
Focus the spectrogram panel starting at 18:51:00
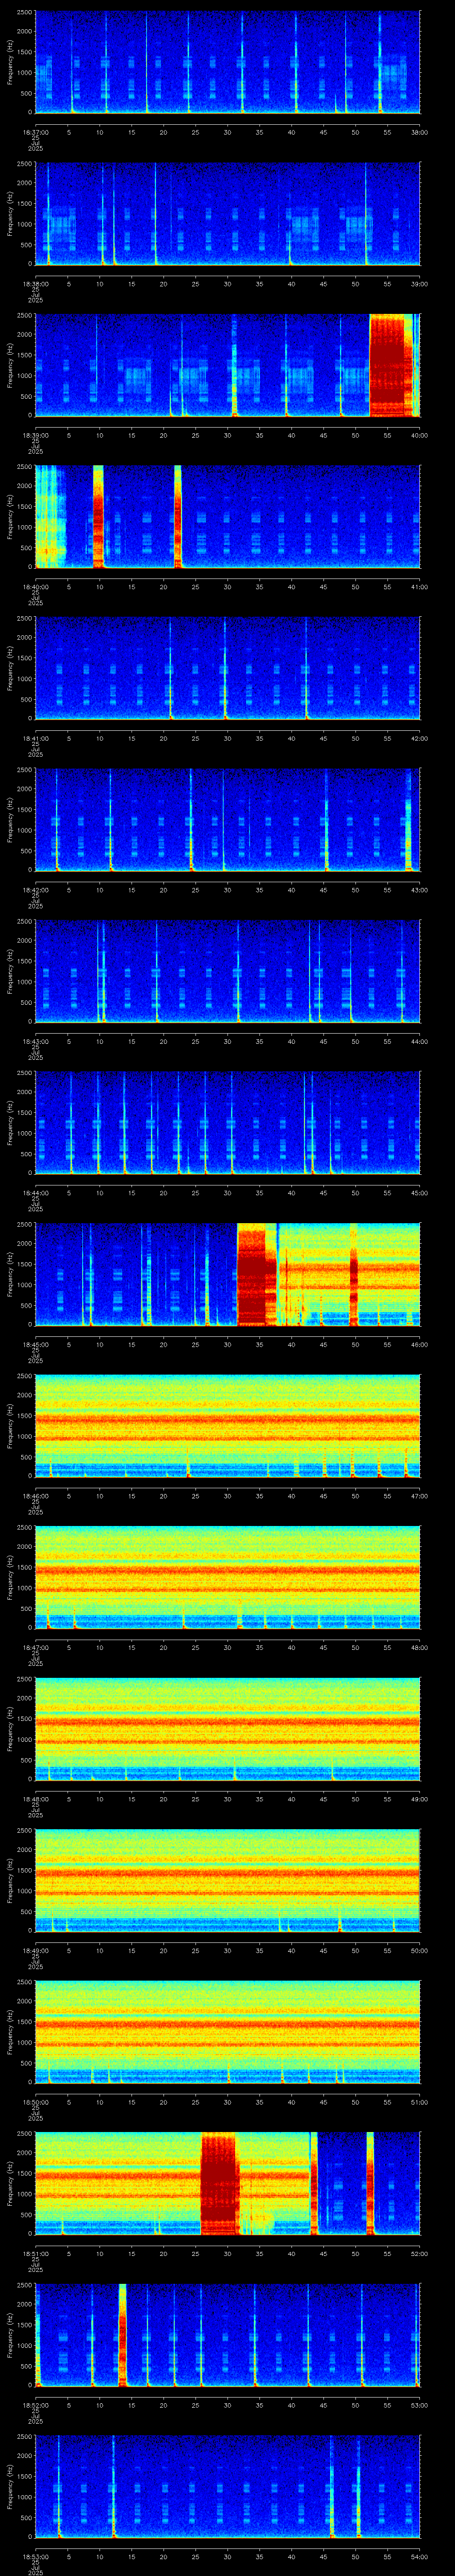point(227,2183)
